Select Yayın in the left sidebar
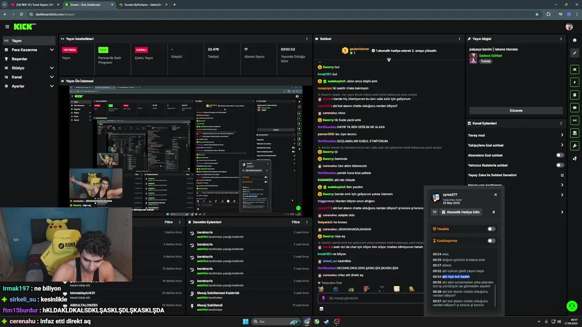582x327 pixels. point(29,40)
